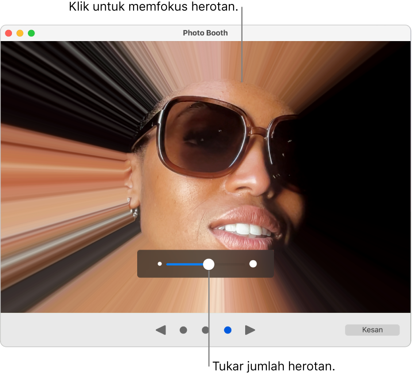Select the blue active effects page dot
The height and width of the screenshot is (376, 412).
pyautogui.click(x=227, y=330)
